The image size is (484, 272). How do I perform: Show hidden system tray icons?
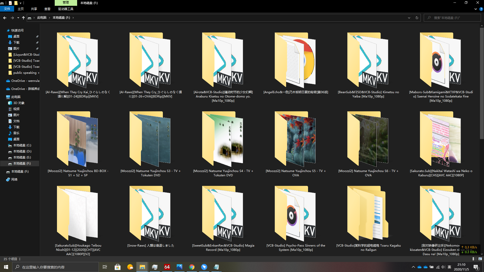[413, 267]
